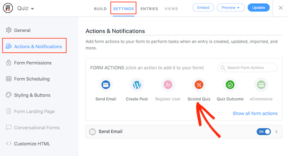
Task: Open General settings with gear icon
Action: [18, 30]
